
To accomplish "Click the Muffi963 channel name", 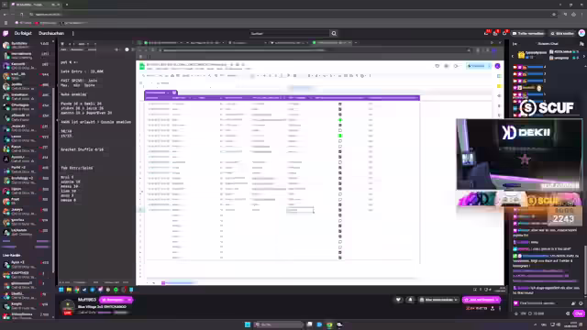I will (87, 300).
